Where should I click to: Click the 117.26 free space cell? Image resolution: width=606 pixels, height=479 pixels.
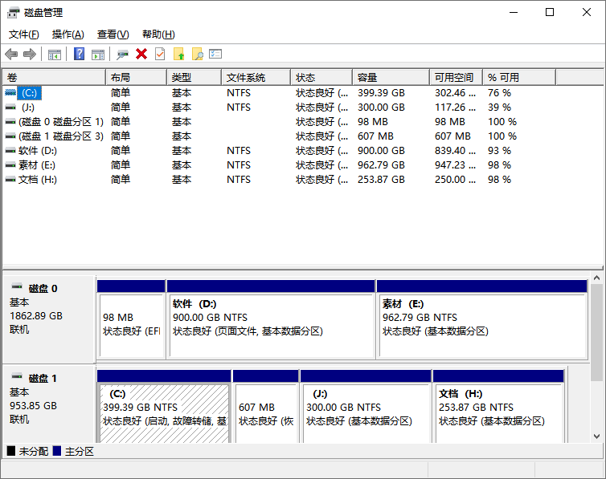[x=455, y=108]
